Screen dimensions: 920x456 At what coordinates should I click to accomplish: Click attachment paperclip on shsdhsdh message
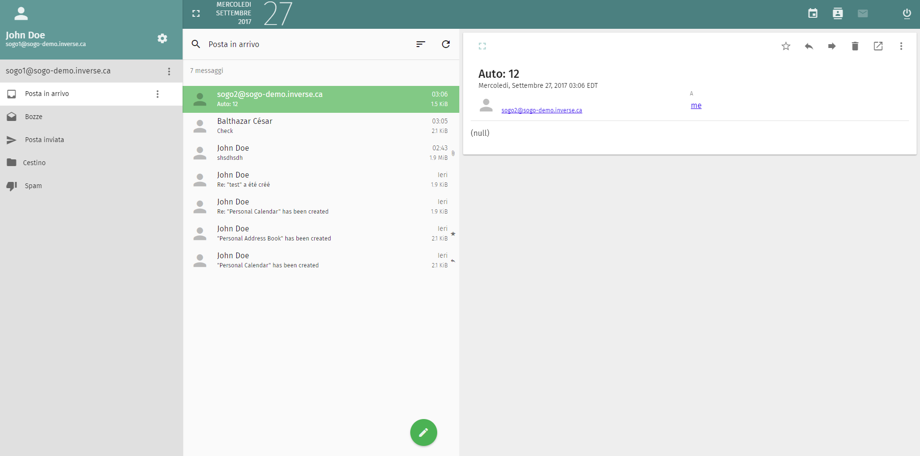453,153
